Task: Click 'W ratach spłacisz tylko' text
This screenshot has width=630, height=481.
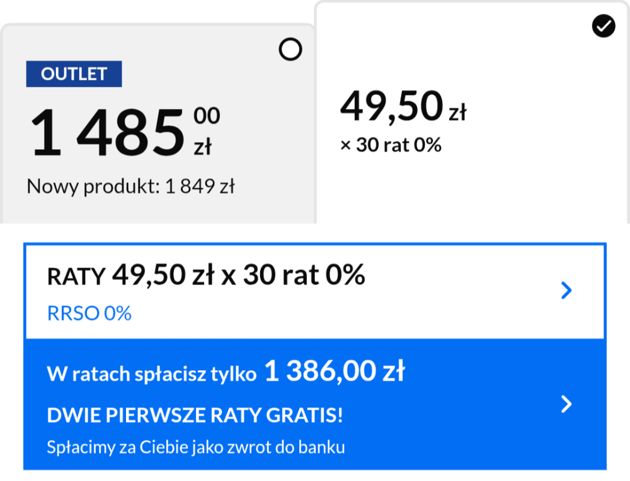Action: pos(152,374)
